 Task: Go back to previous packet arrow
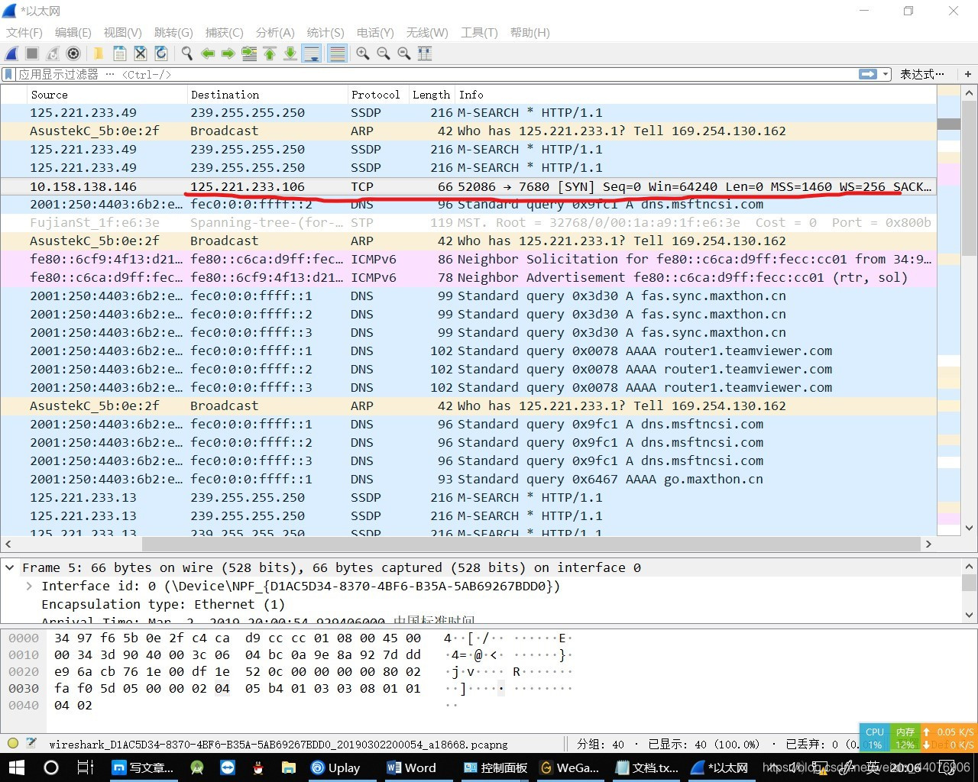click(207, 53)
